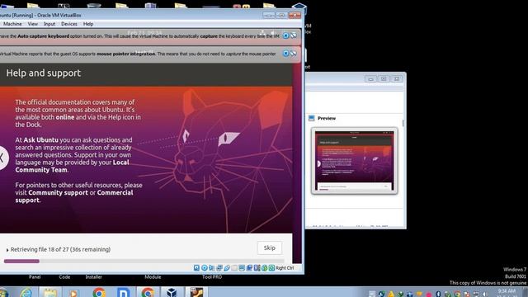Viewport: 528px width, 297px height.
Task: Click the shared folders status icon
Action: point(234,267)
